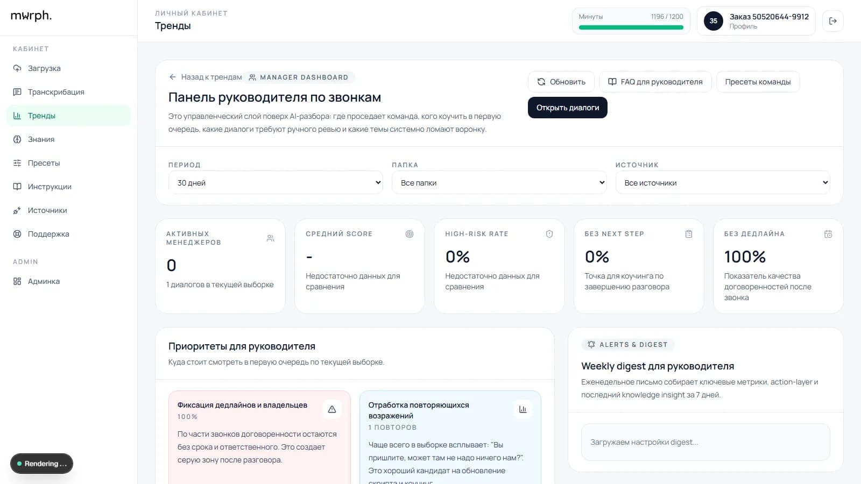This screenshot has height=484, width=861.
Task: Click the Источники sidebar icon
Action: point(17,210)
